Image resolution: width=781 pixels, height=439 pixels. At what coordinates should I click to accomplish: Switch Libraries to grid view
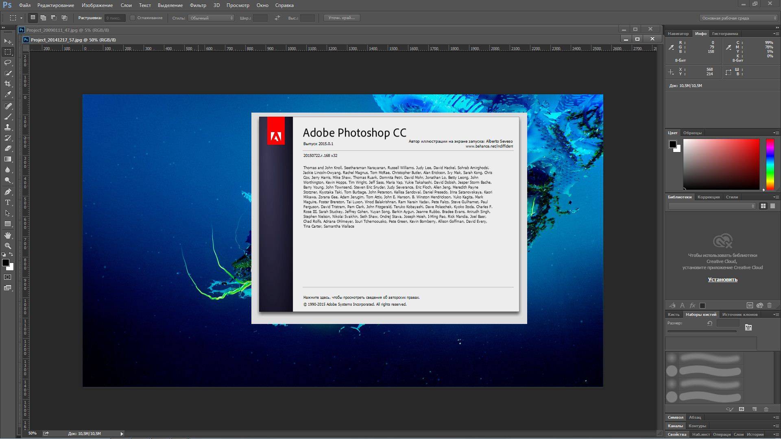click(x=763, y=206)
